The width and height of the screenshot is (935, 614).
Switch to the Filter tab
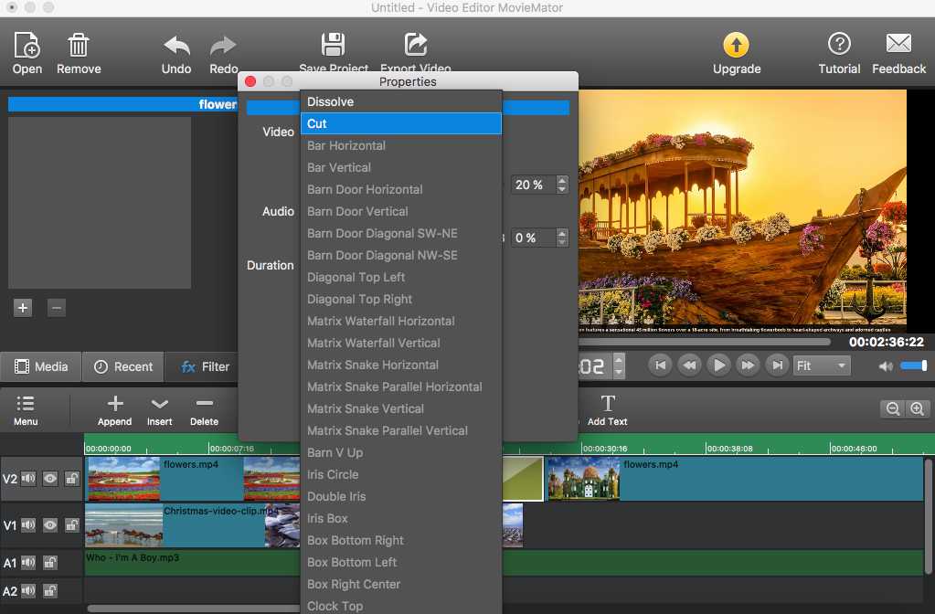click(x=205, y=366)
